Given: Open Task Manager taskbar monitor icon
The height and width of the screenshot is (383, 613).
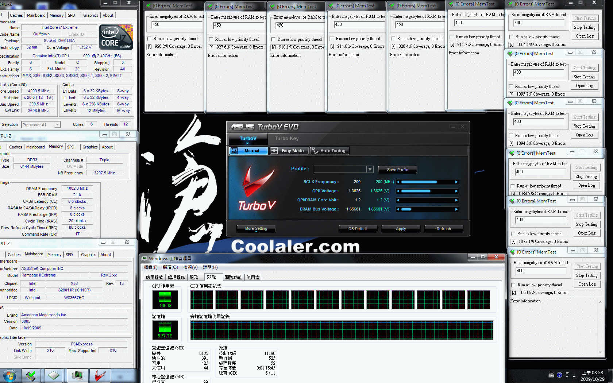Looking at the screenshot, I should click(77, 376).
